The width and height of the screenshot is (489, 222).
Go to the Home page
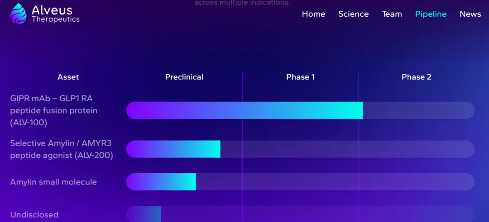313,14
